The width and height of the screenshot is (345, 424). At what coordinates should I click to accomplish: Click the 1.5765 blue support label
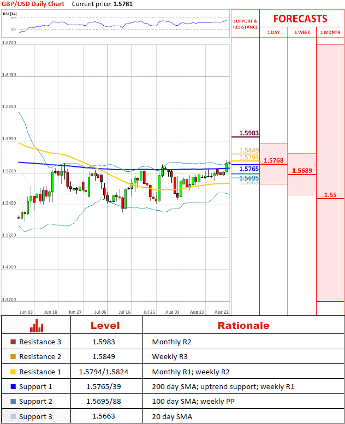click(249, 169)
